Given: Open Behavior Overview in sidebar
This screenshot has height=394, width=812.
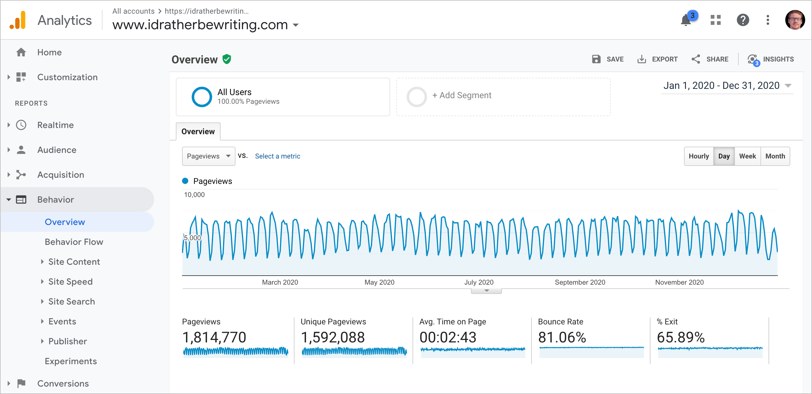Looking at the screenshot, I should click(x=65, y=222).
